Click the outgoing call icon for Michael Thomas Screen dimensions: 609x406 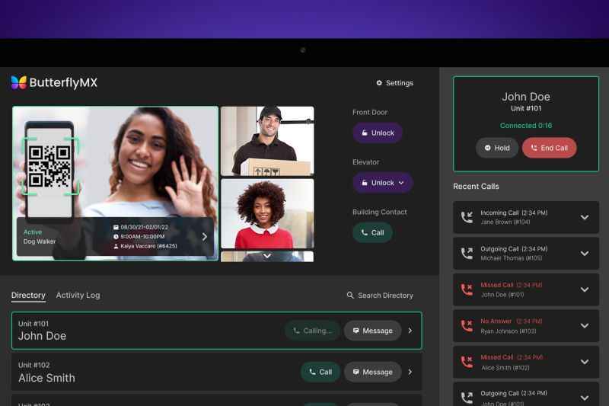pos(467,254)
